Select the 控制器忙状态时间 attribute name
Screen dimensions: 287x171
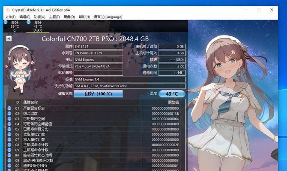click(x=38, y=155)
